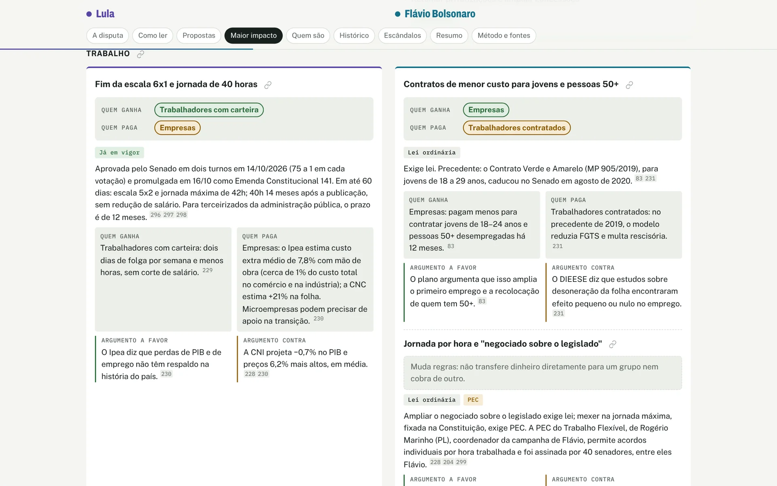Viewport: 777px width, 486px height.
Task: Click Empresas tag under Flávio's Quem ganha
Action: click(486, 110)
